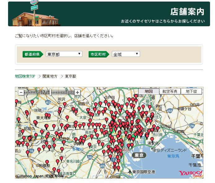Switch map to 航空写真 aerial view
215x183 pixels.
(x=170, y=91)
